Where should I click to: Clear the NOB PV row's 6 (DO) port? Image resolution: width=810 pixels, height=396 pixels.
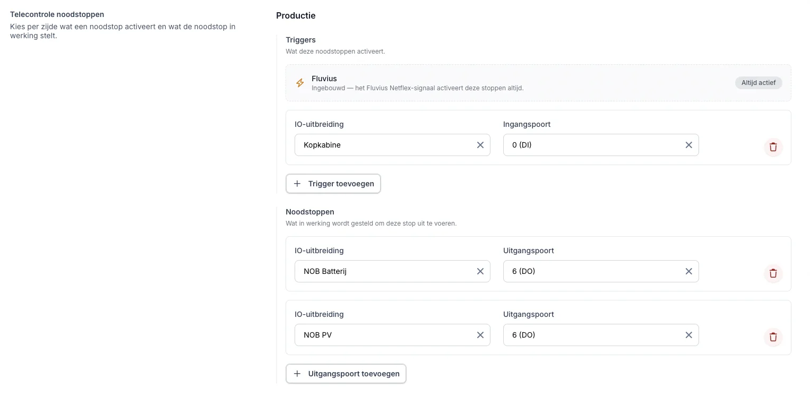689,335
